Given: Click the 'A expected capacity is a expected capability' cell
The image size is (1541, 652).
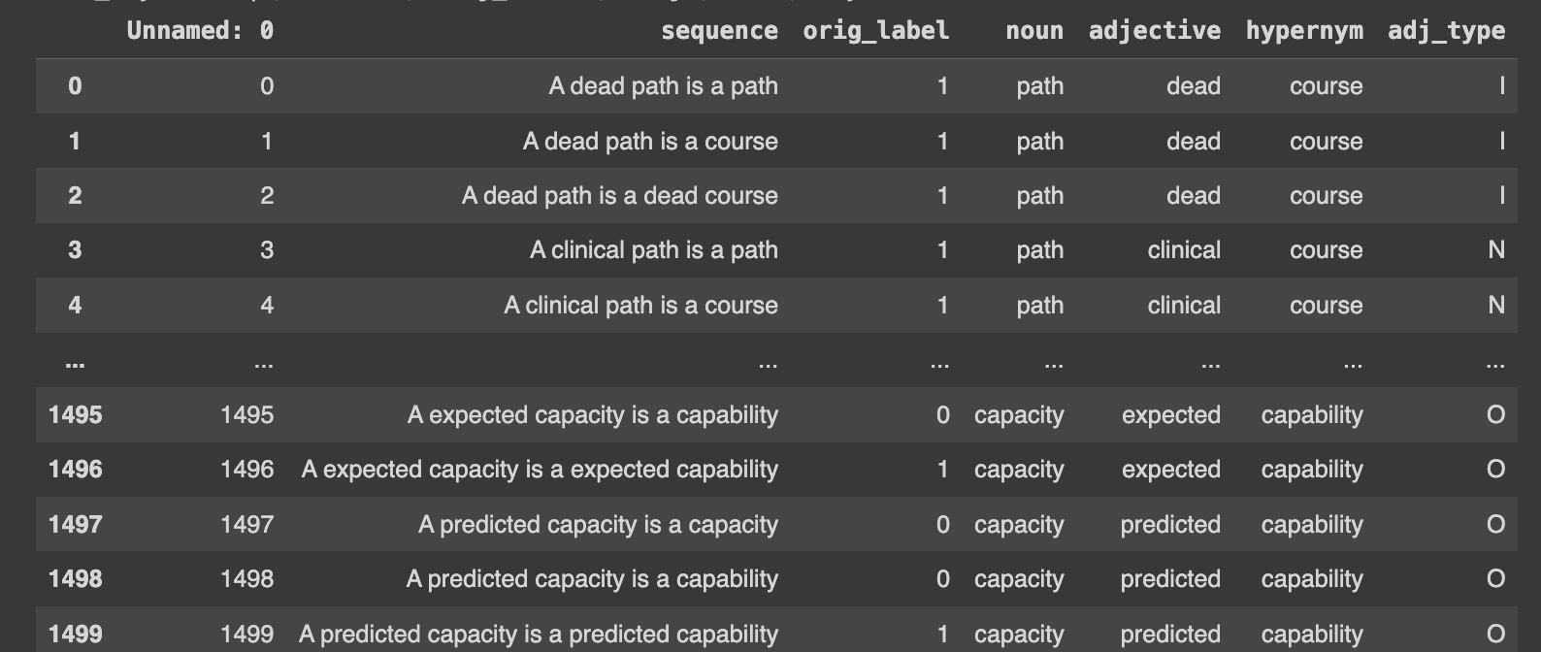Looking at the screenshot, I should click(x=540, y=470).
